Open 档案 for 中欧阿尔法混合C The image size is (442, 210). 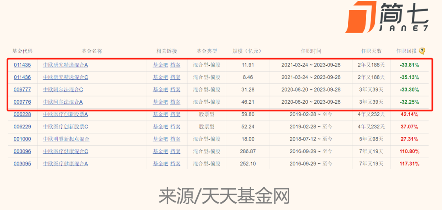tap(175, 90)
